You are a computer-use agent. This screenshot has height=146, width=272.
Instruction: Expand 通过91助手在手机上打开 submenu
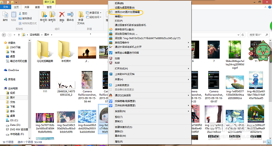tap(149, 47)
